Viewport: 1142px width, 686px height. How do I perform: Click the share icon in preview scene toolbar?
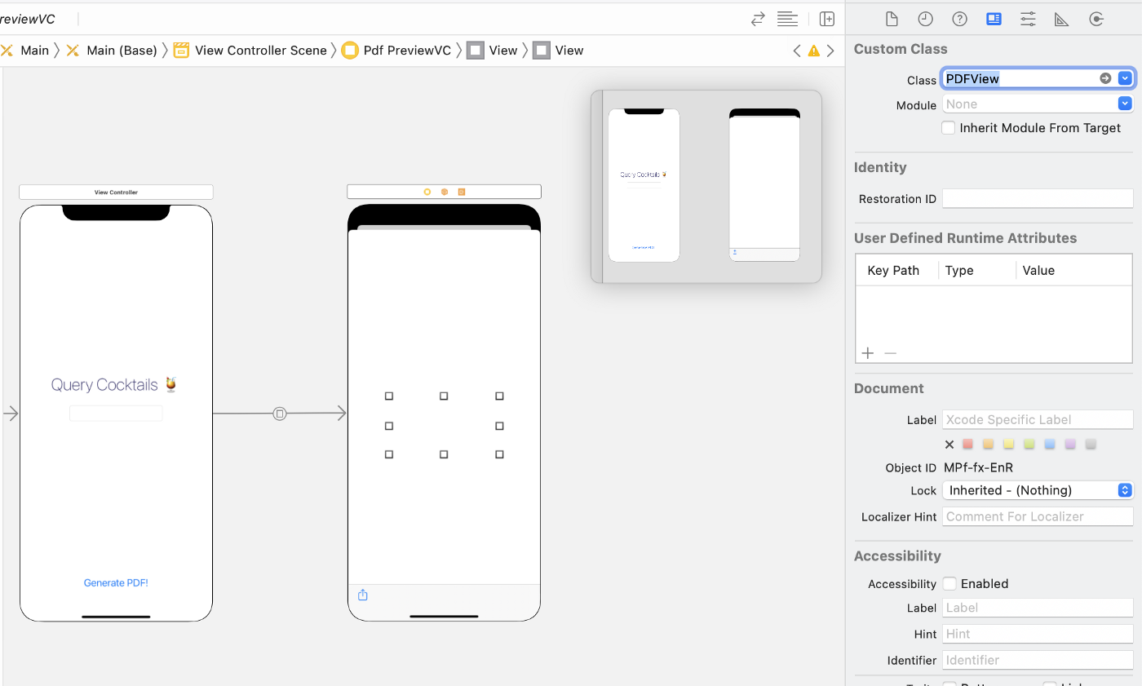tap(363, 595)
